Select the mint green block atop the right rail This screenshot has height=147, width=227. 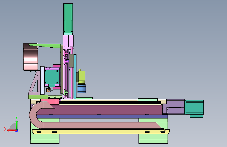[147, 100]
